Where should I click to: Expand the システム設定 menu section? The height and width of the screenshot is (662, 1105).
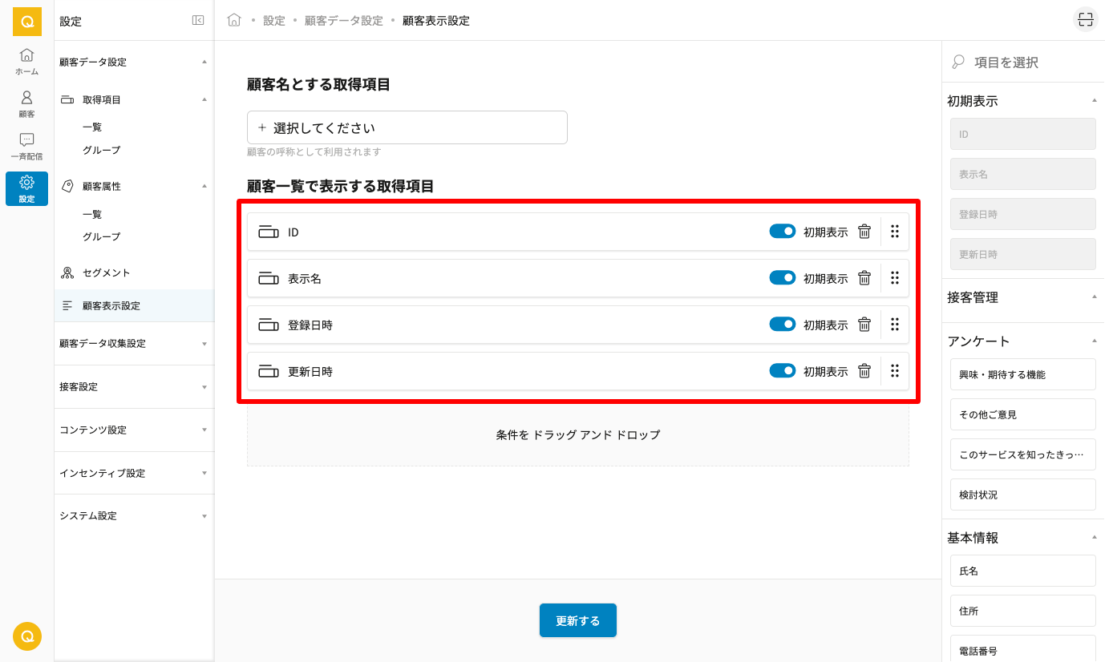tap(133, 516)
